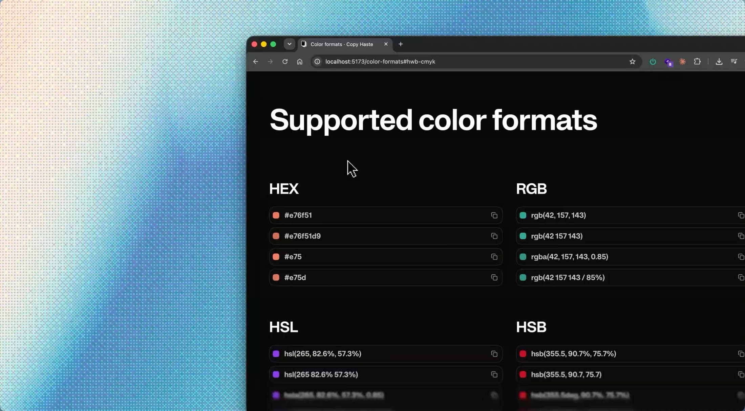Copy the rgba(42, 157, 143, 0.85) value

point(741,257)
